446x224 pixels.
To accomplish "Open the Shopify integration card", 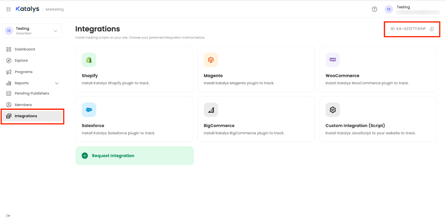I will [x=134, y=69].
